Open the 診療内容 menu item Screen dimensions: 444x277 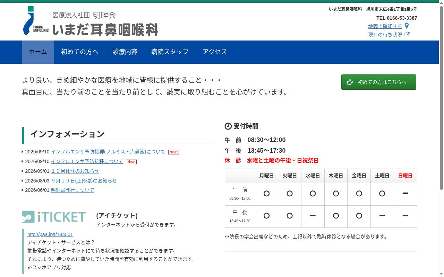(125, 52)
